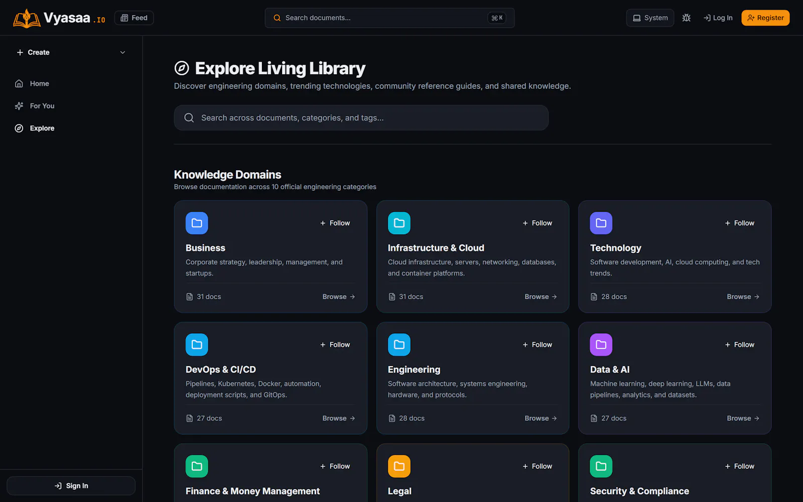This screenshot has height=502, width=803.
Task: Open the Engineering card title
Action: [x=414, y=369]
